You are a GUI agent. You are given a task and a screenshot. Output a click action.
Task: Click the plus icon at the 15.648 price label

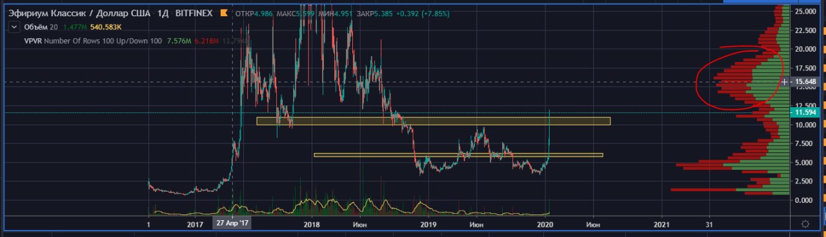[785, 82]
